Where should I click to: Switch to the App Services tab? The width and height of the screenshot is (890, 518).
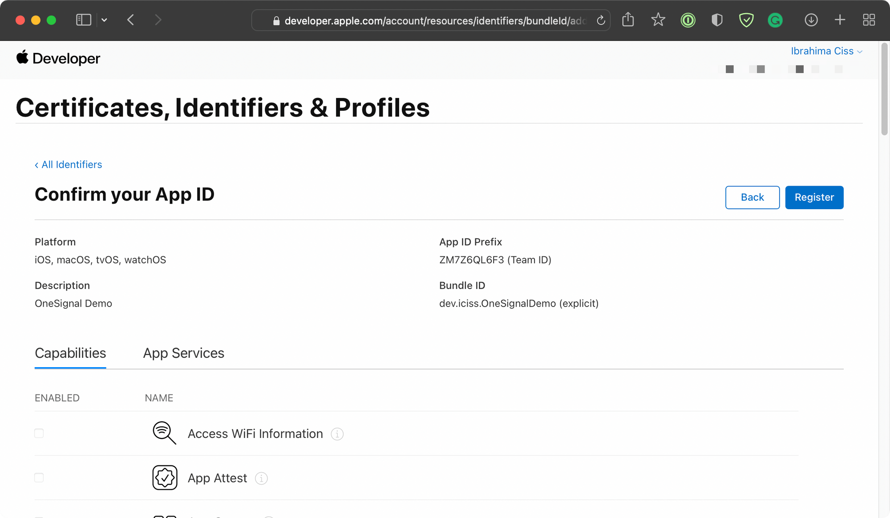pos(183,353)
